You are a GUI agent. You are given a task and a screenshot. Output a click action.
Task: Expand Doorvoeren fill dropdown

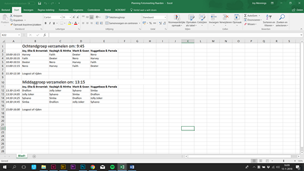(261, 20)
